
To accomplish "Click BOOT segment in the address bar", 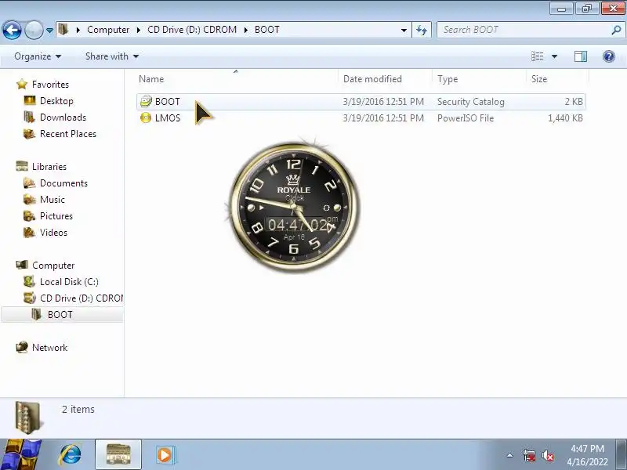I will tap(266, 30).
